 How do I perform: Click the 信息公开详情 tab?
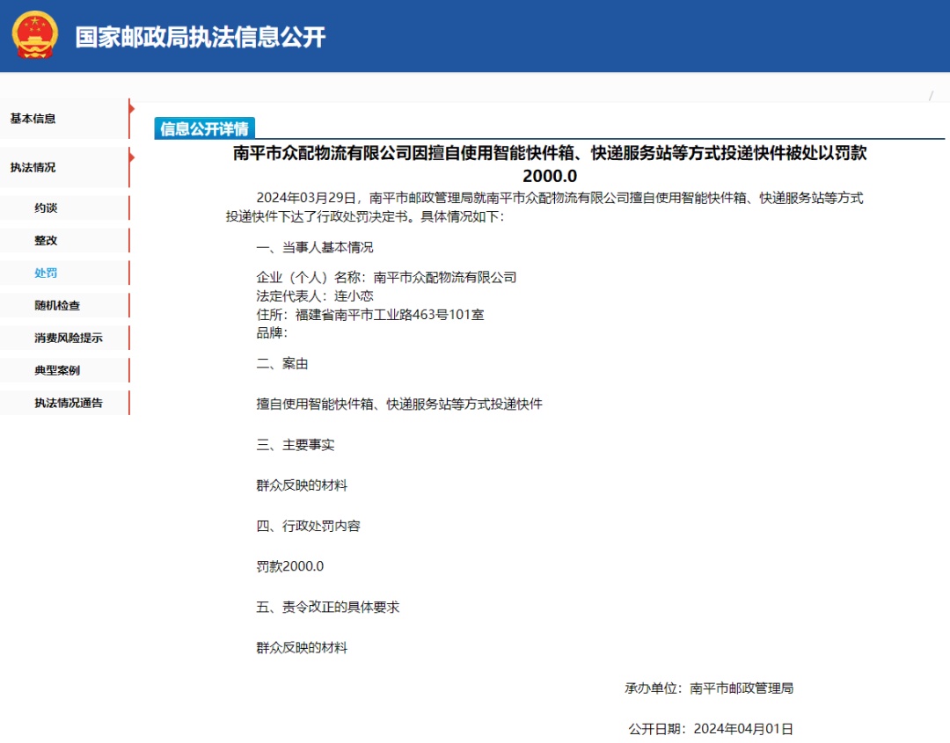[x=205, y=128]
